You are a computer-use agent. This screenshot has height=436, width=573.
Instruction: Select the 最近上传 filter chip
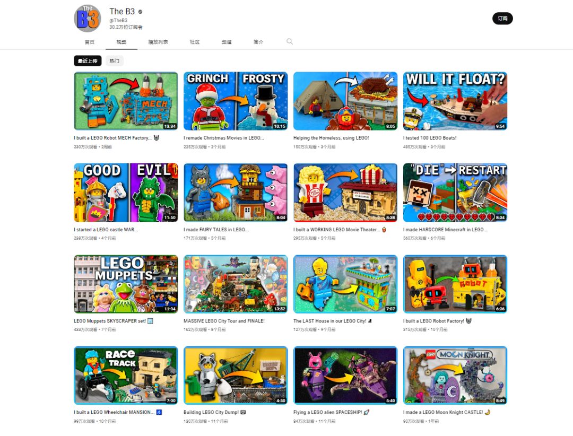(88, 60)
